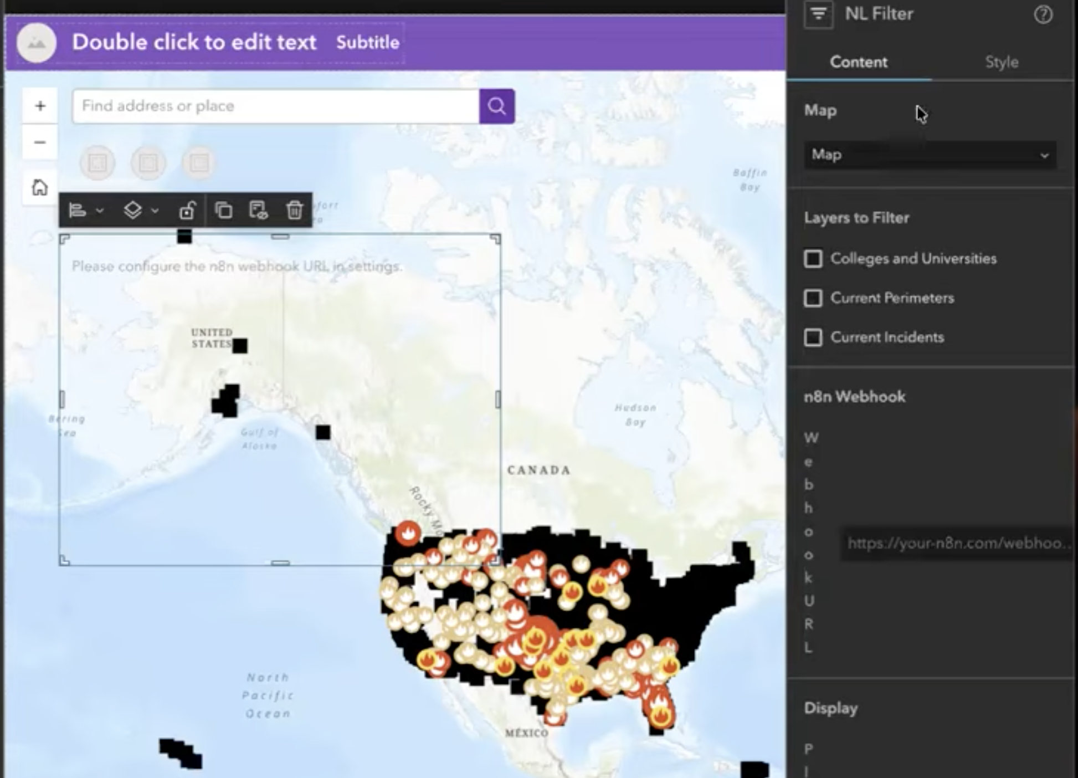Open the Map selection dropdown
This screenshot has height=778, width=1078.
pyautogui.click(x=930, y=155)
